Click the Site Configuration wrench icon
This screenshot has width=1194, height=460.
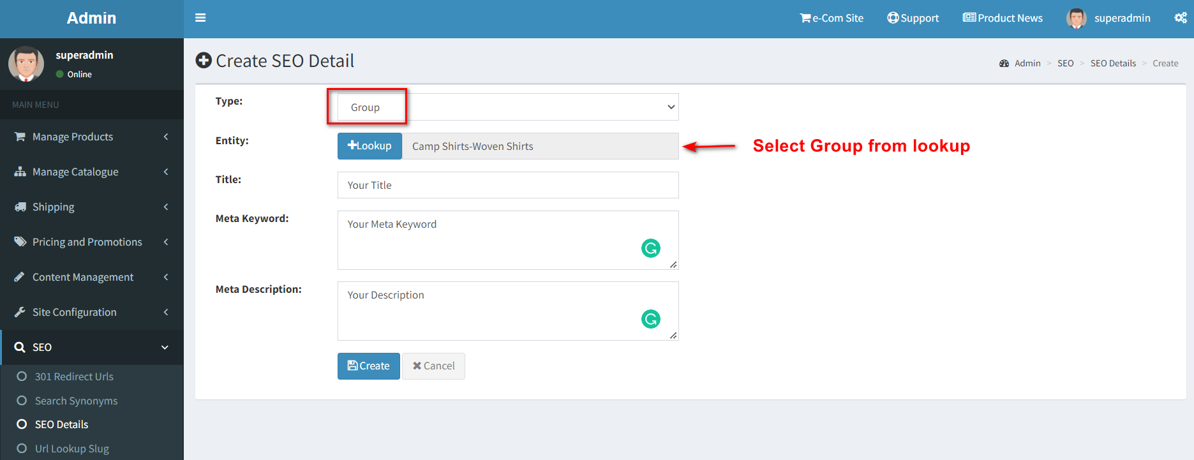(20, 312)
